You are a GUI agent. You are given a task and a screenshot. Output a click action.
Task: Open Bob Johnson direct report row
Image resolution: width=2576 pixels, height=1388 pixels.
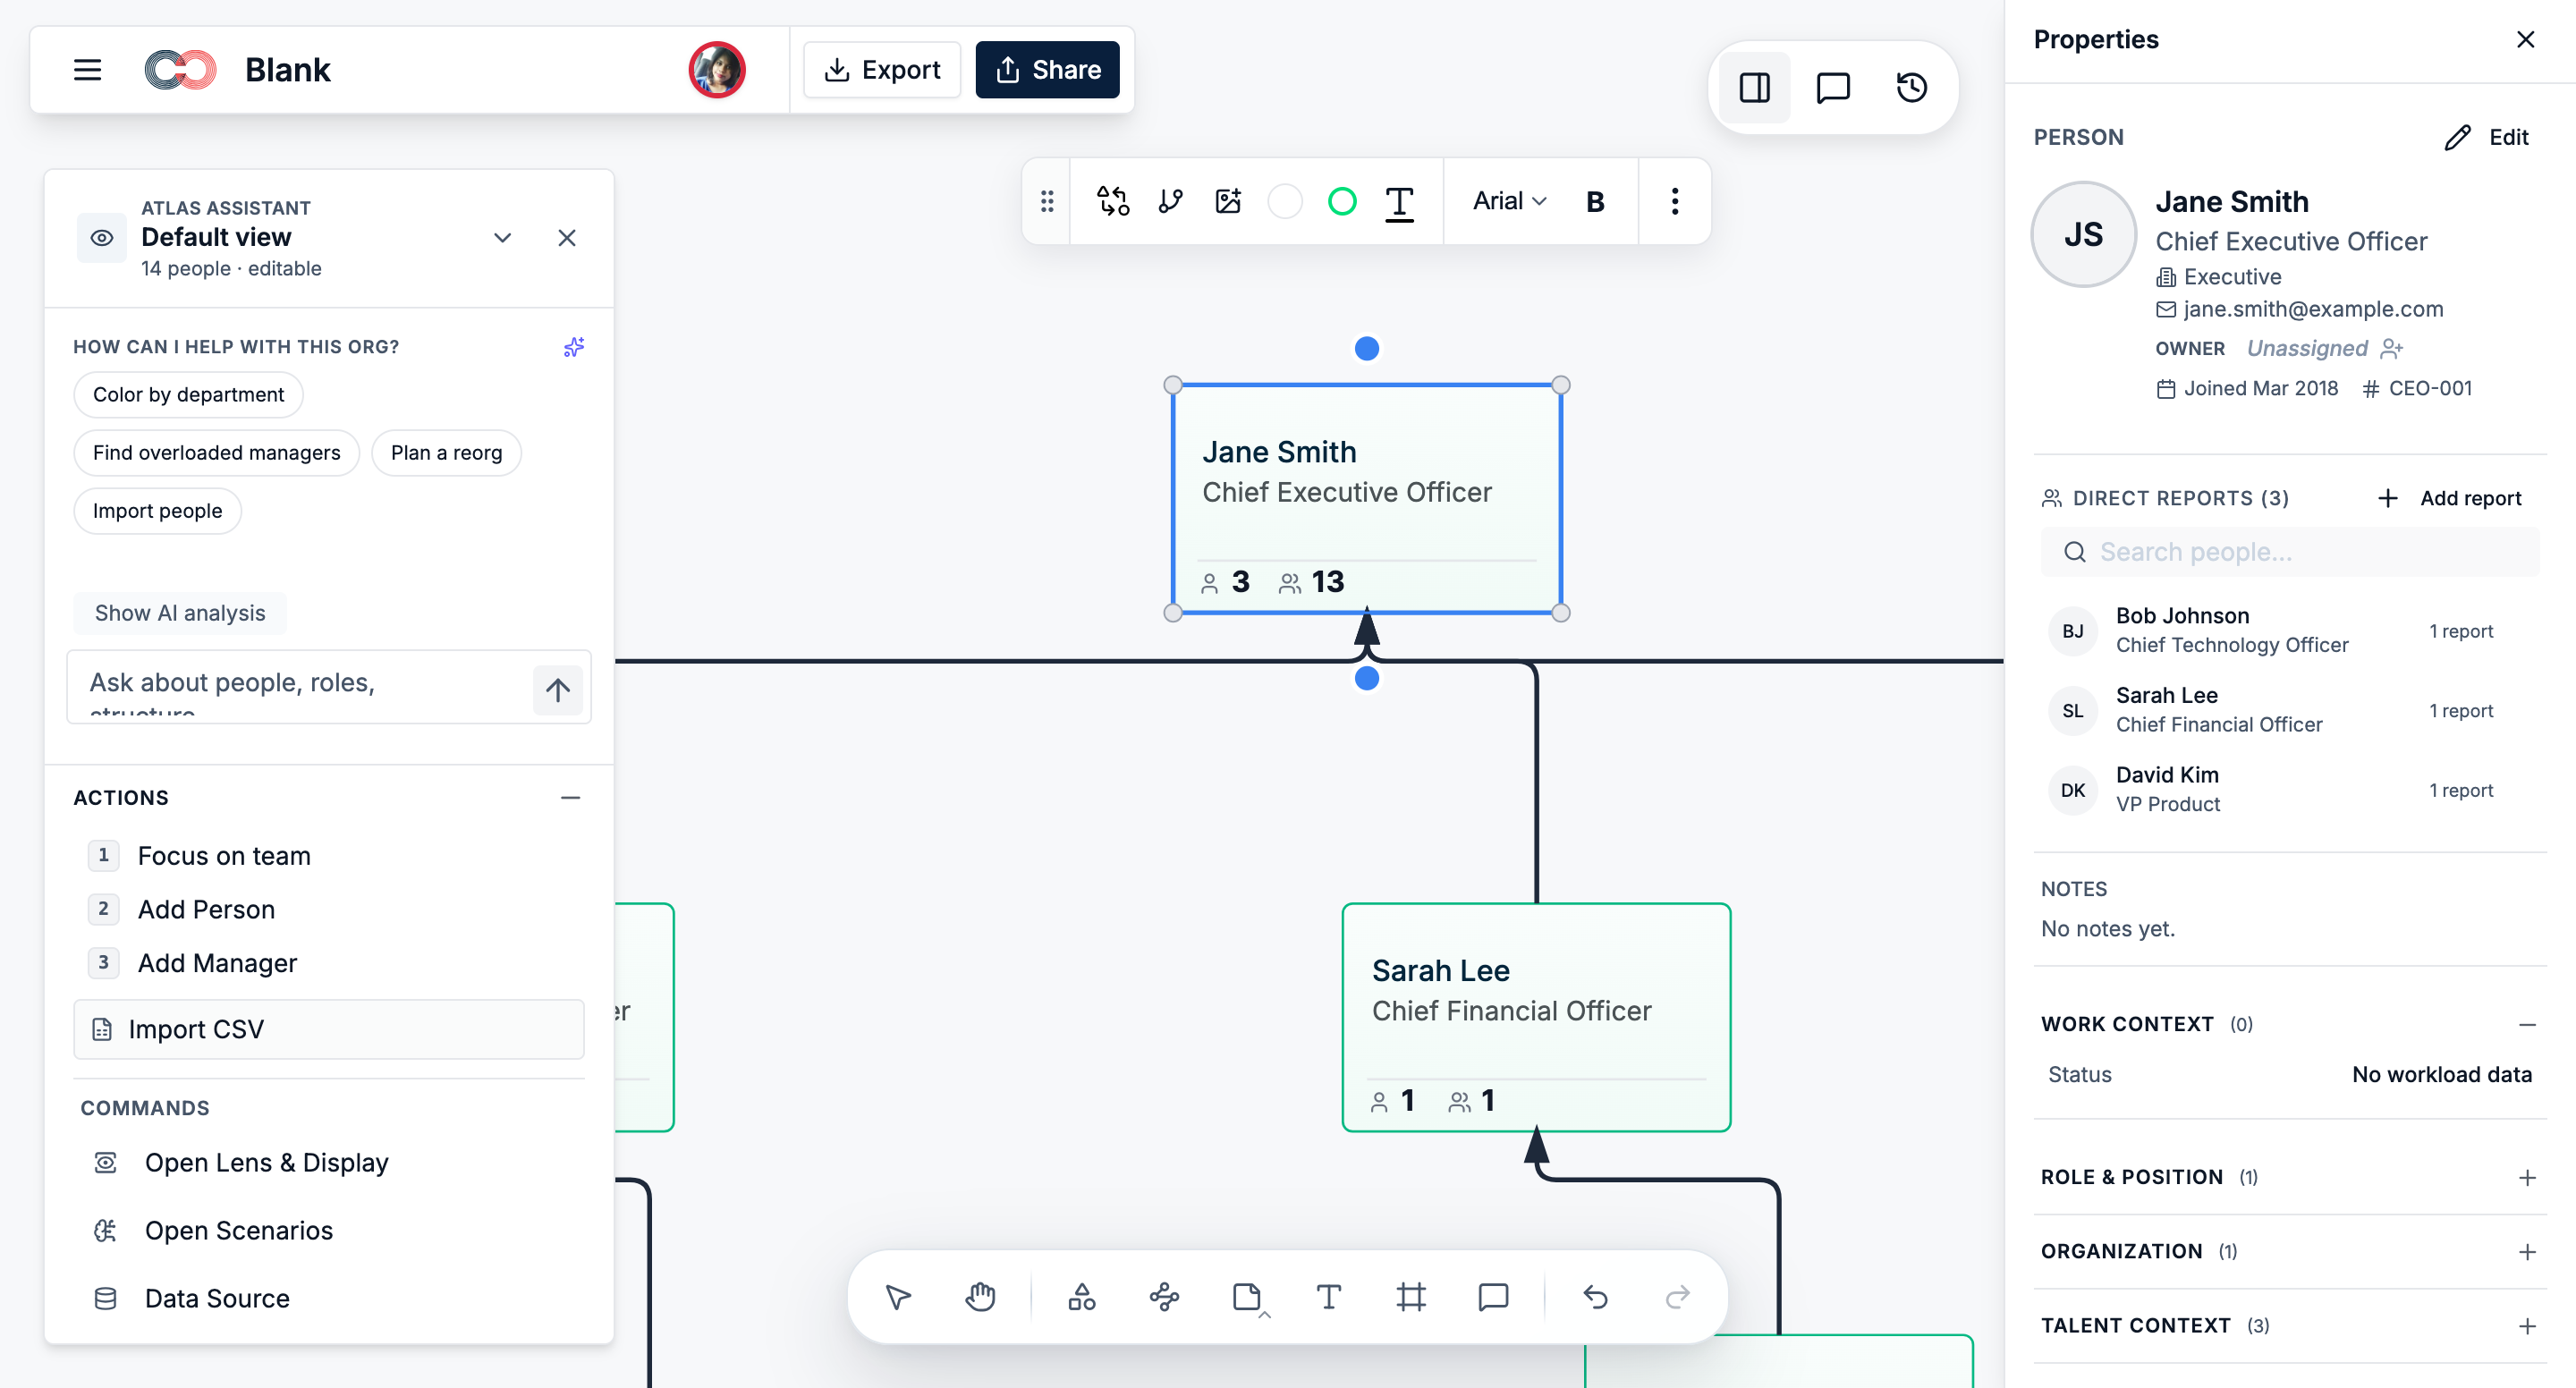pyautogui.click(x=2290, y=631)
